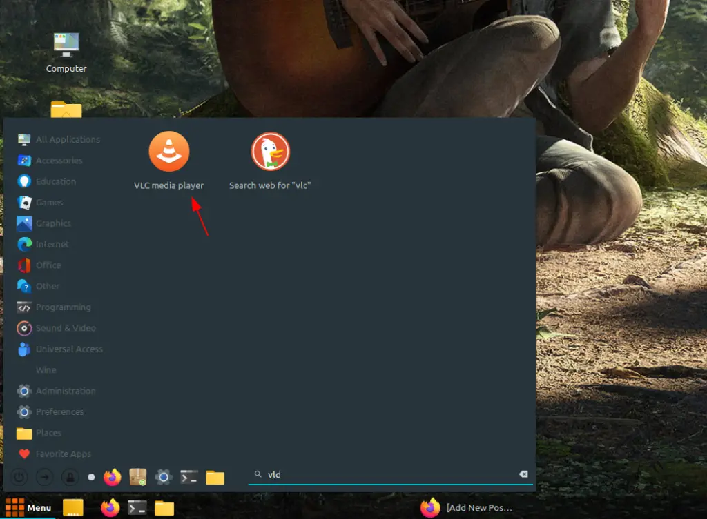Select the home folder icon on desktop
Image resolution: width=707 pixels, height=519 pixels.
(x=66, y=110)
